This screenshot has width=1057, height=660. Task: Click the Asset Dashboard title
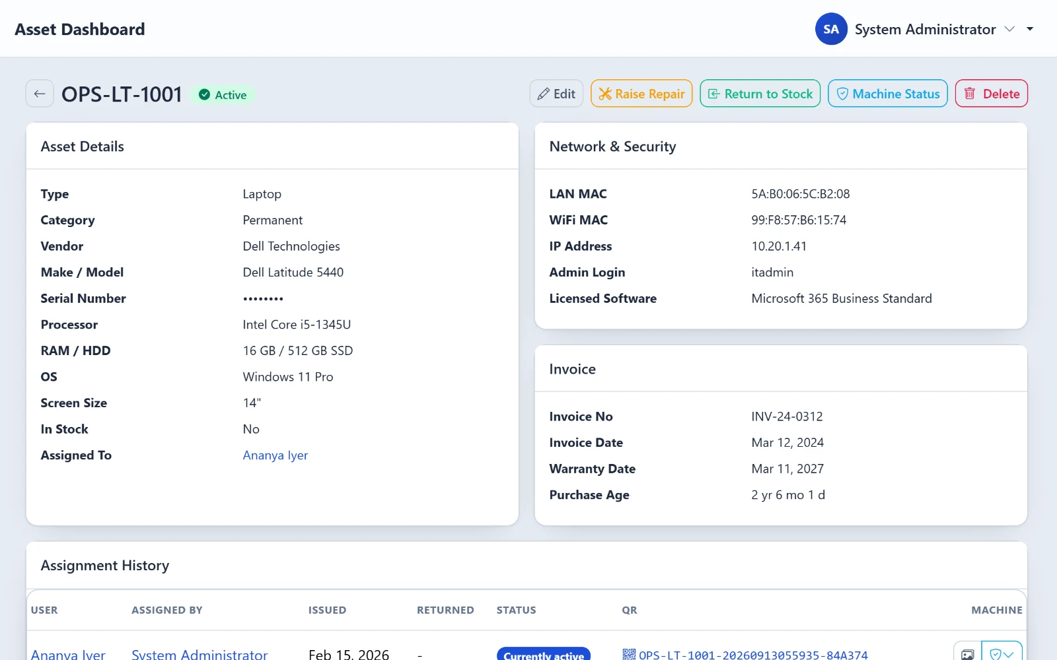point(80,29)
